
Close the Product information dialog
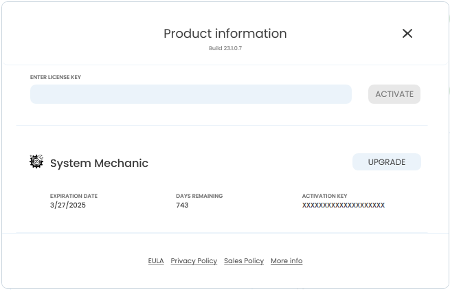click(407, 33)
